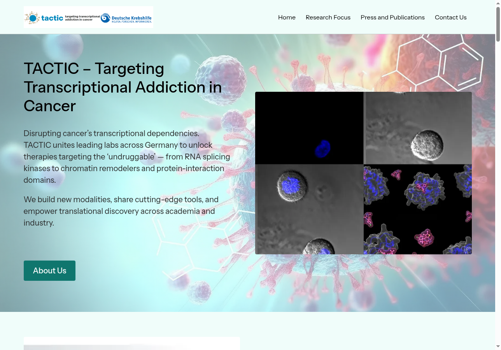Click the About Us button
This screenshot has height=350, width=501.
[49, 271]
